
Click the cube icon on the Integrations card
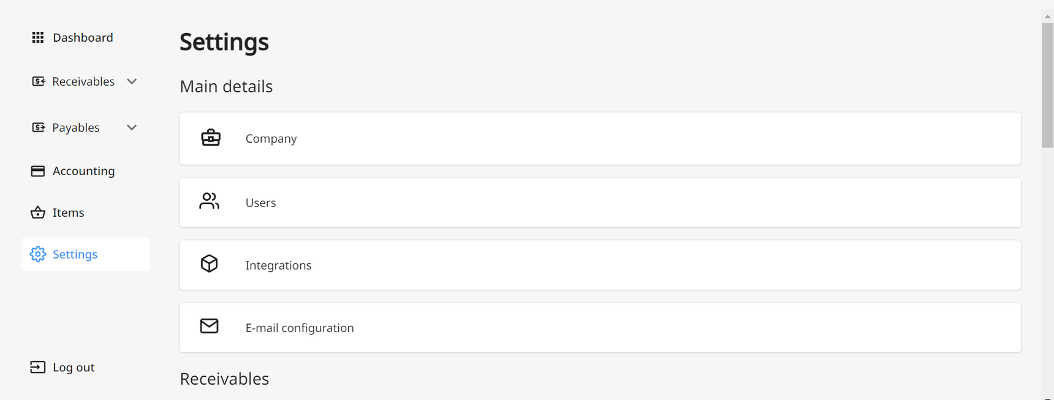[210, 265]
